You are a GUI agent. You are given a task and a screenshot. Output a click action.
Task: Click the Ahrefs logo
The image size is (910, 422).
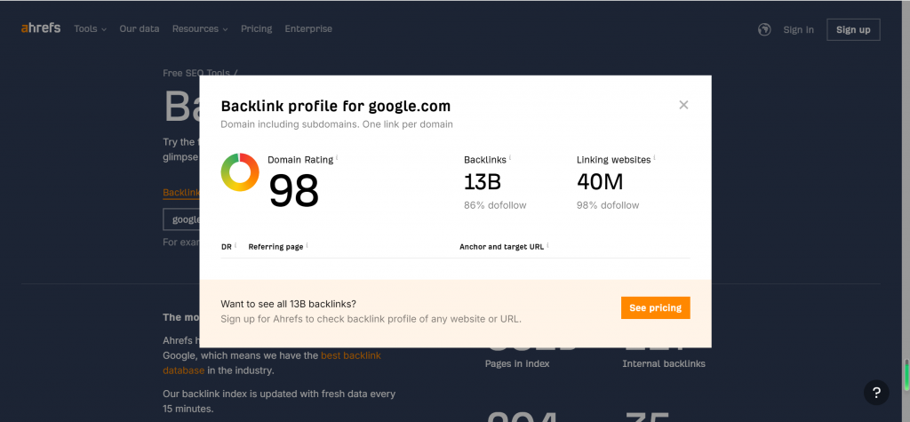tap(41, 28)
